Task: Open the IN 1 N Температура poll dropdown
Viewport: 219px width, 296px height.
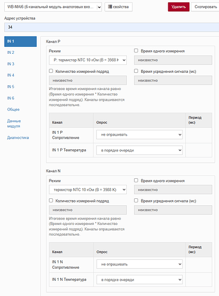Action: coord(139,279)
